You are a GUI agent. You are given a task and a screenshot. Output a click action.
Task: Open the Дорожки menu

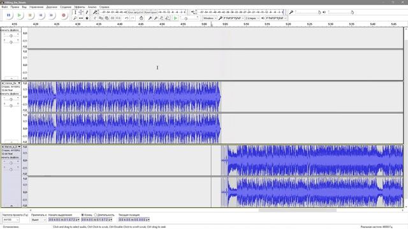(x=52, y=7)
